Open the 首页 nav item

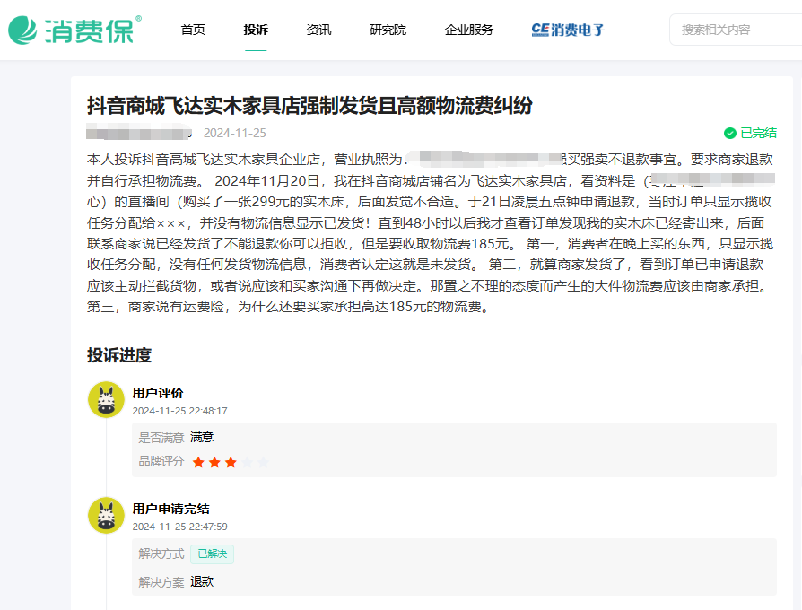(x=193, y=30)
